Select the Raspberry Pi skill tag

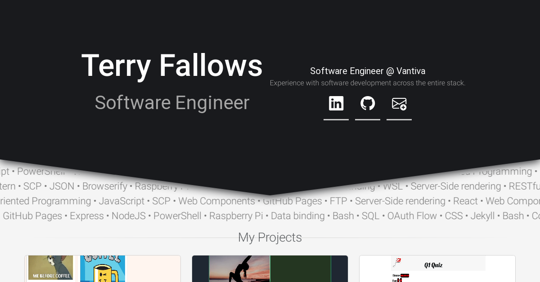click(x=236, y=216)
